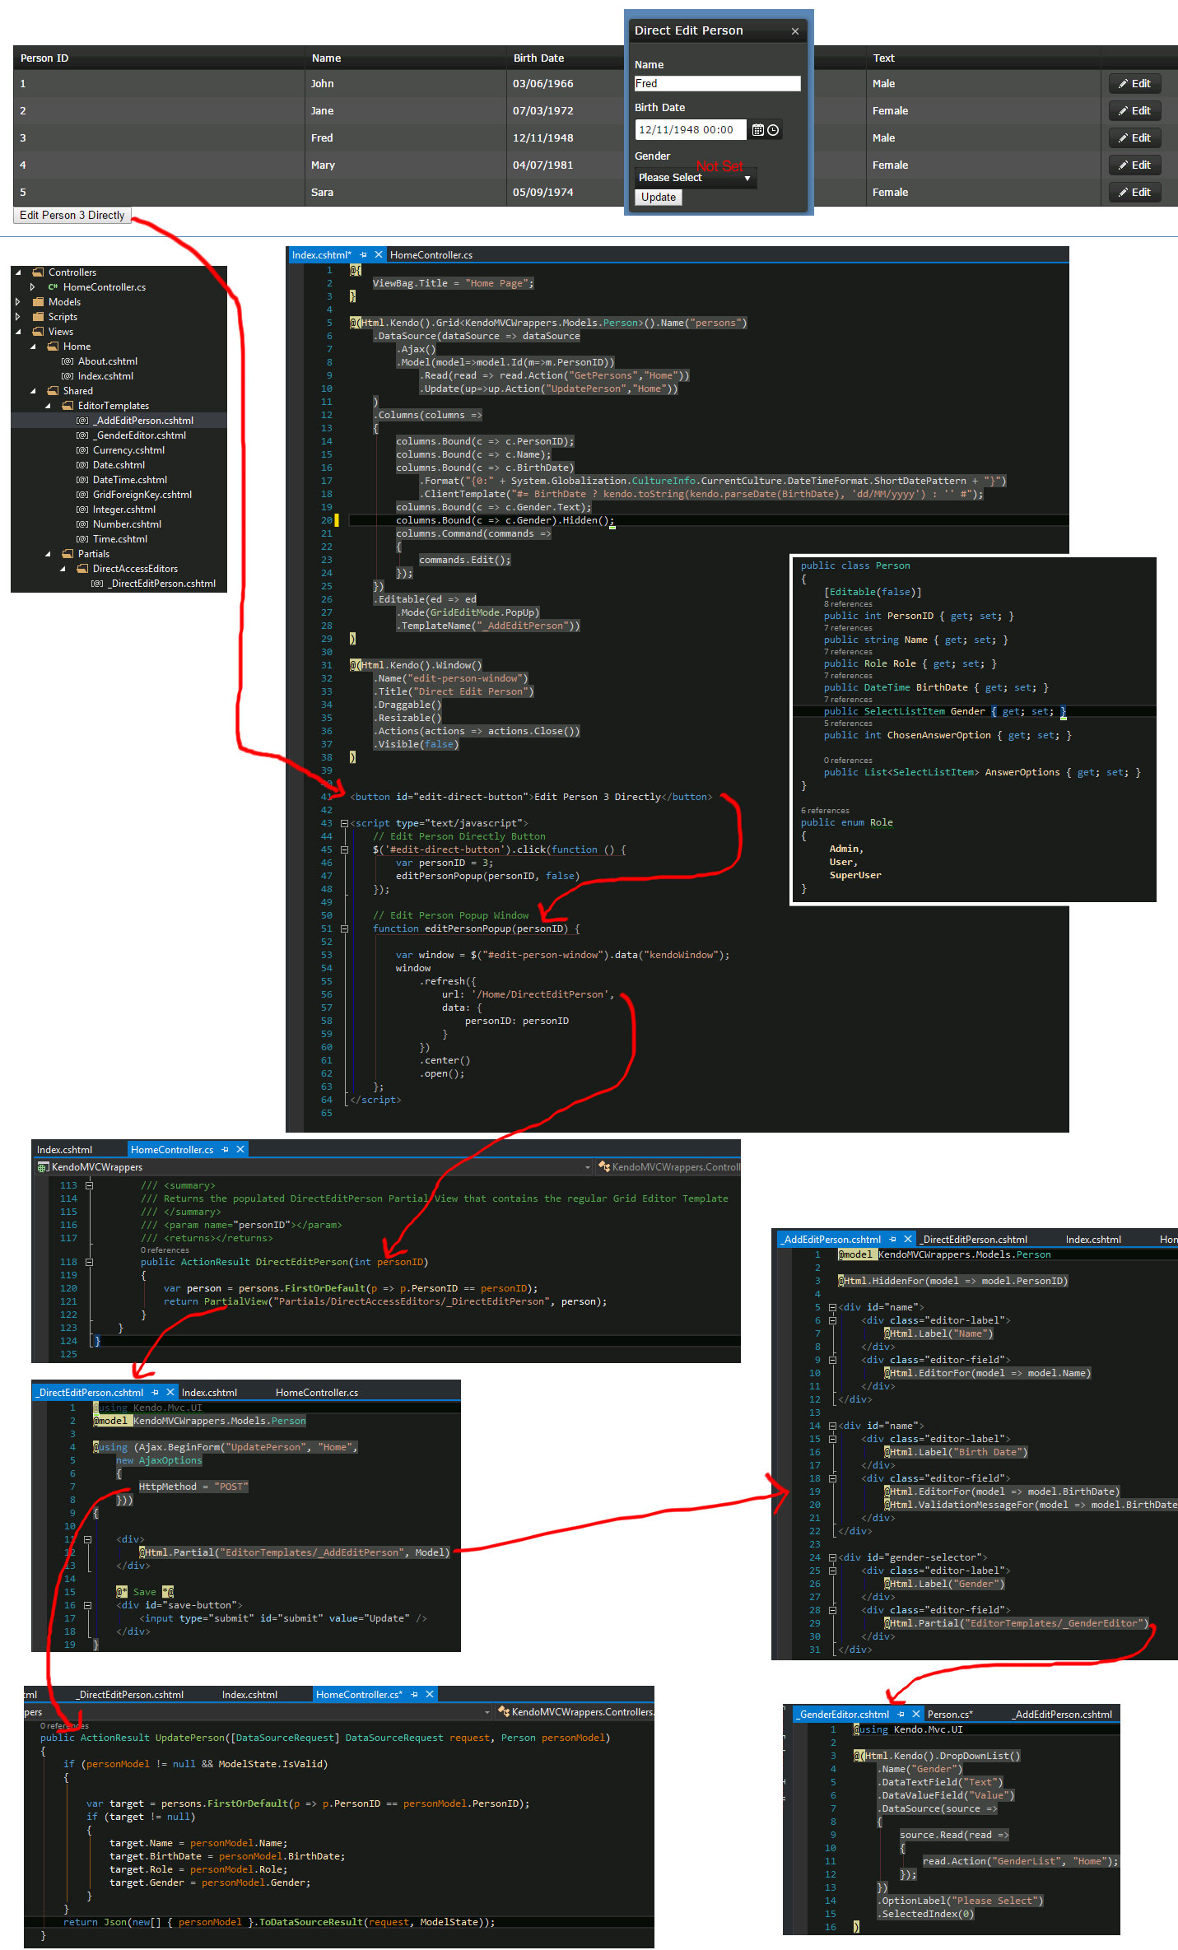
Task: Click the Birth Date input field in dialog
Action: (x=691, y=130)
